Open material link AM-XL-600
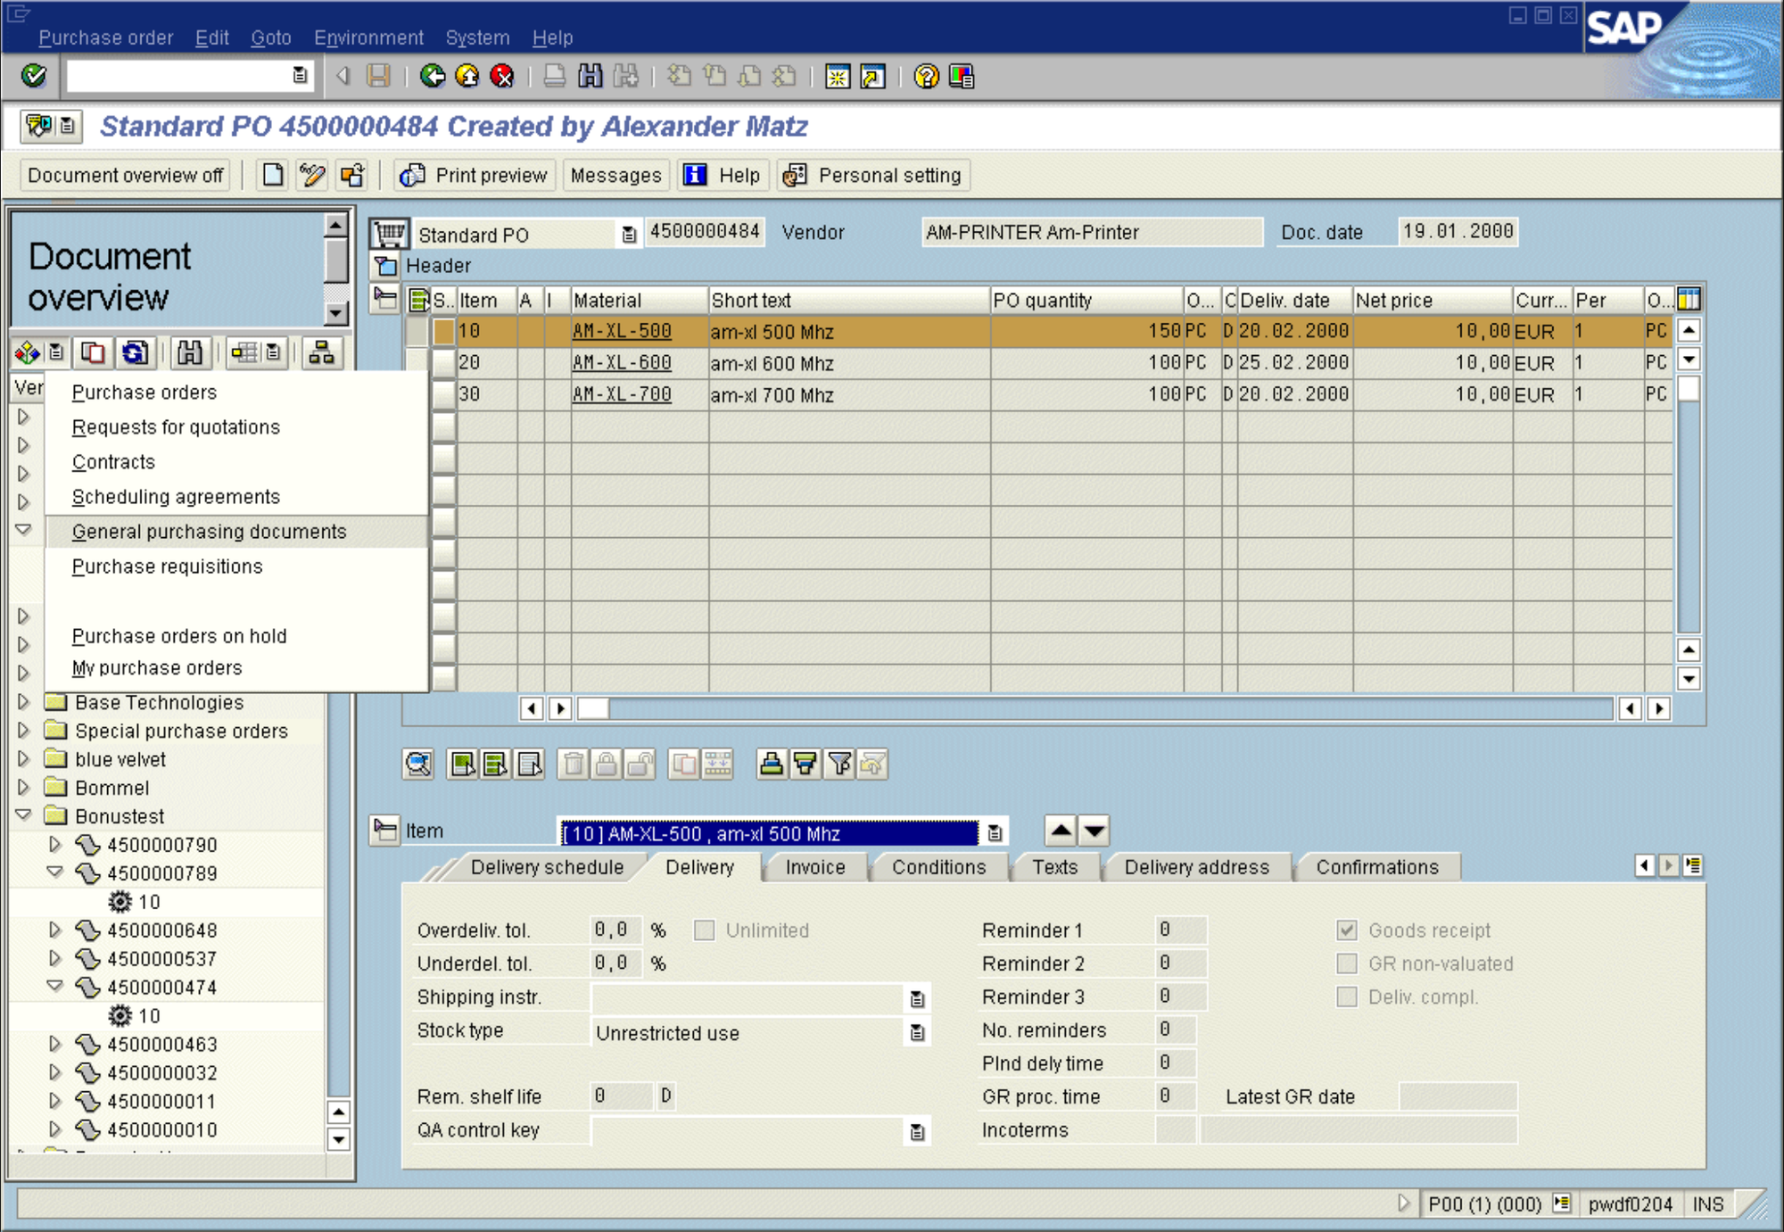 coord(622,363)
